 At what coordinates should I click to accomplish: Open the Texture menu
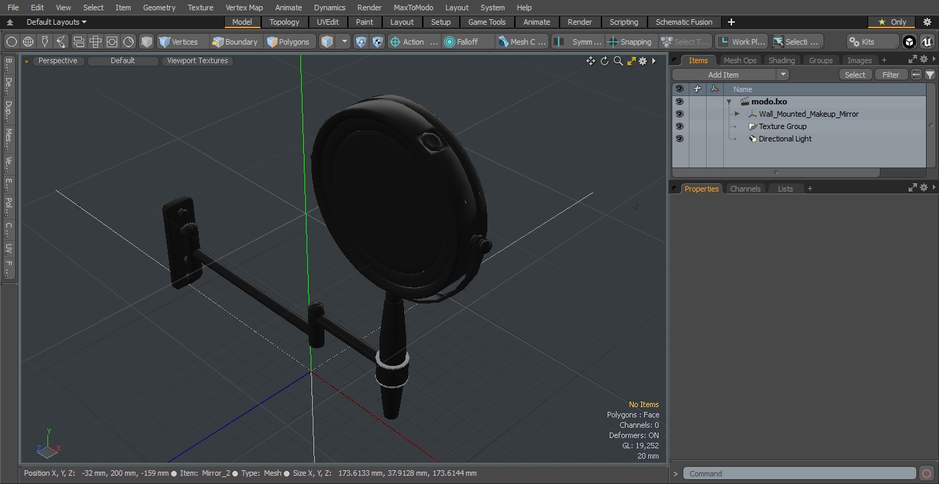pyautogui.click(x=200, y=8)
